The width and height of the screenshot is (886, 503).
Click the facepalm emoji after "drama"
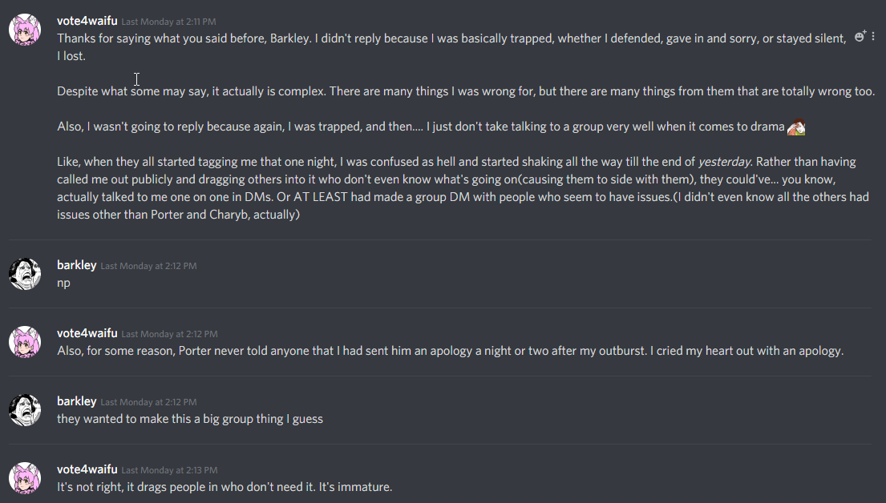796,127
